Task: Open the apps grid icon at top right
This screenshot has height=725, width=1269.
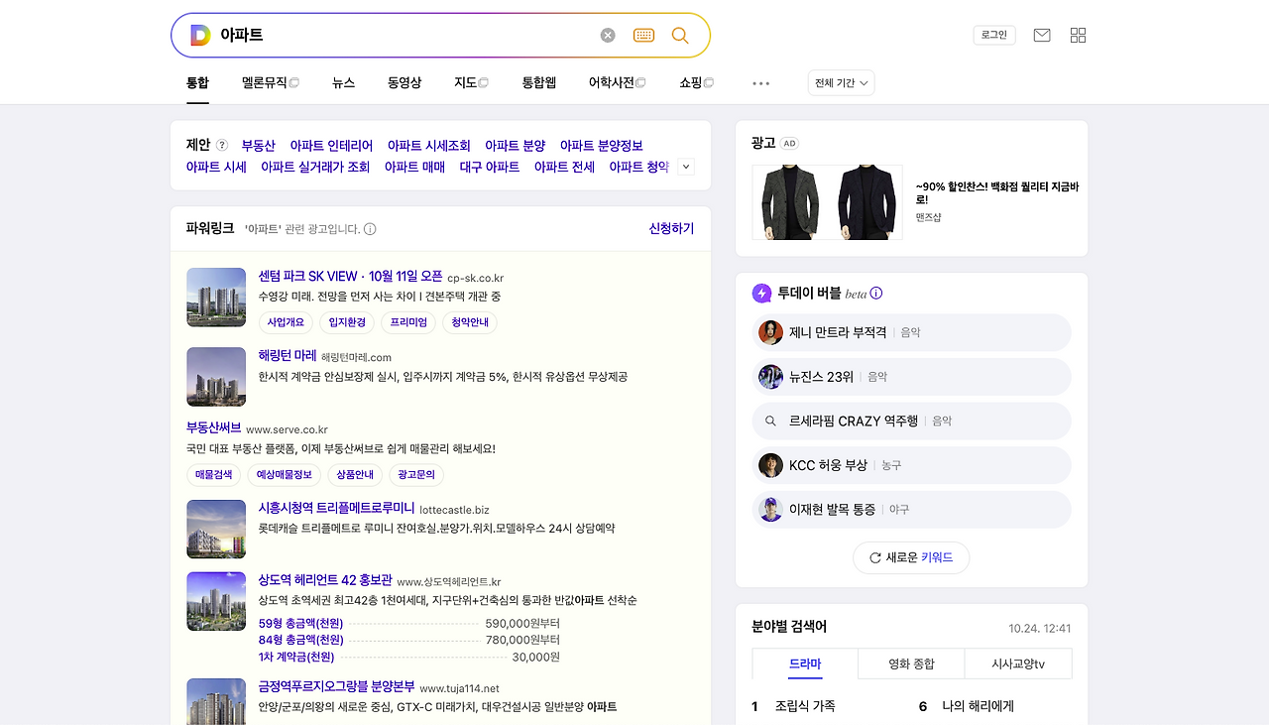Action: [x=1078, y=34]
